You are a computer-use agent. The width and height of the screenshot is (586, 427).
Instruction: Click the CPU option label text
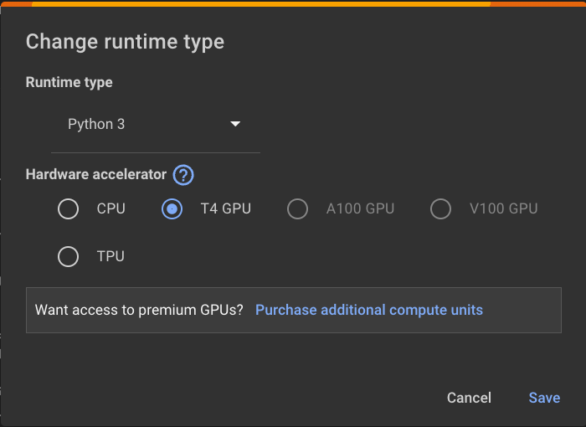tap(111, 208)
